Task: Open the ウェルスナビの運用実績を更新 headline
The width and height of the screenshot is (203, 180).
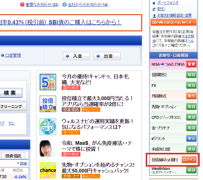Action: click(x=97, y=124)
